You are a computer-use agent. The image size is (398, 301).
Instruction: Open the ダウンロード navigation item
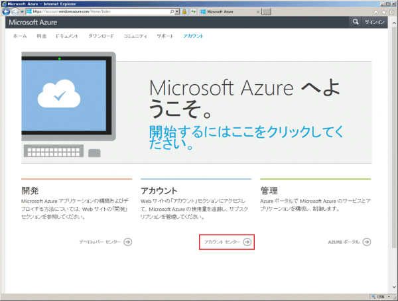tap(101, 36)
